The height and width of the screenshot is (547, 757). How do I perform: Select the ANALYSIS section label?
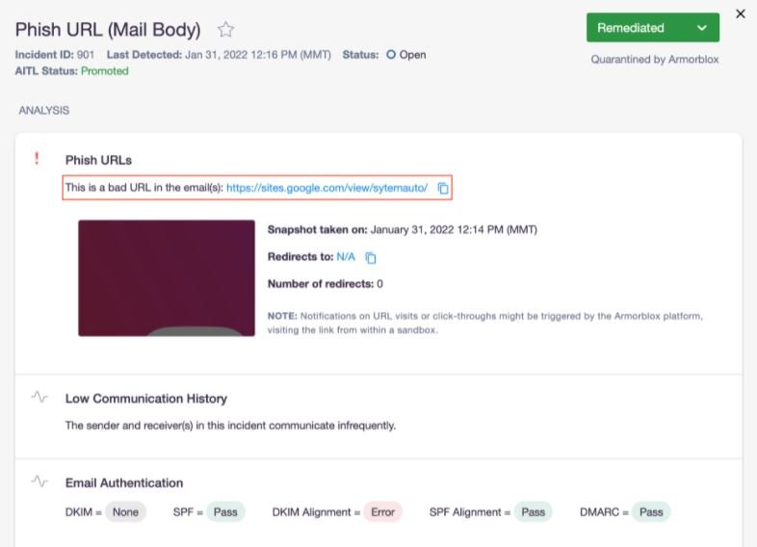pyautogui.click(x=44, y=110)
